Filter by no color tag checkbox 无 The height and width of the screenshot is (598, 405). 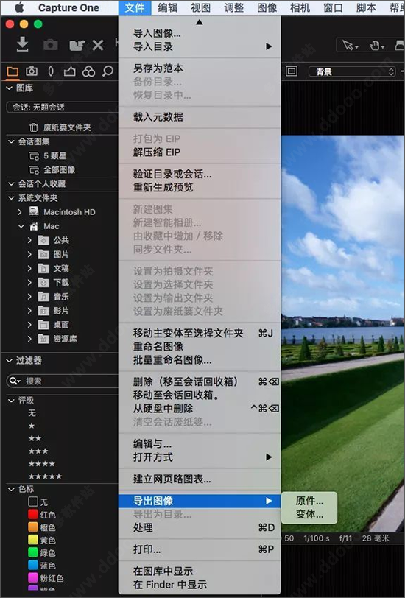(33, 501)
